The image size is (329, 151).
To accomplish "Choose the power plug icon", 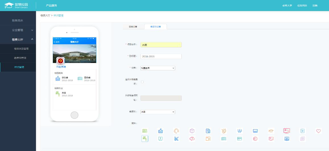I will pos(224,131).
